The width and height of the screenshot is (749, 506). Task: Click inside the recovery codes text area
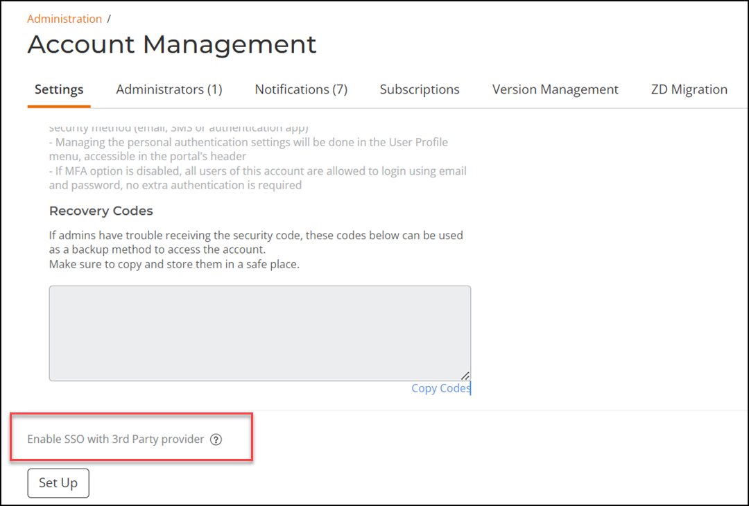click(x=259, y=333)
